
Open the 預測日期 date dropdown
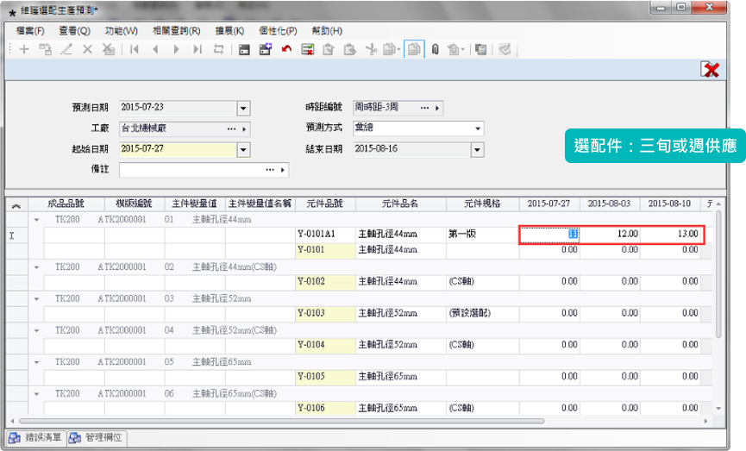tap(243, 109)
